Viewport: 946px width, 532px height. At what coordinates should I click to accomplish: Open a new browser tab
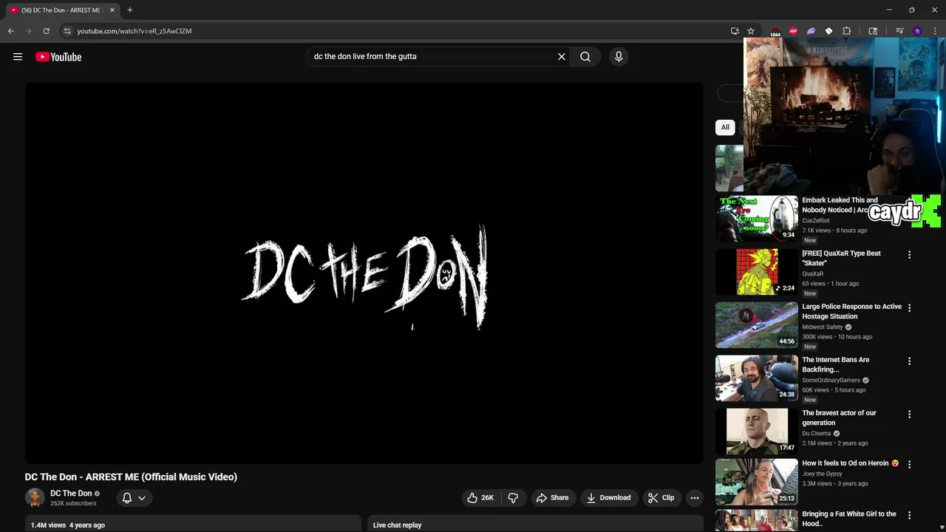(x=130, y=10)
